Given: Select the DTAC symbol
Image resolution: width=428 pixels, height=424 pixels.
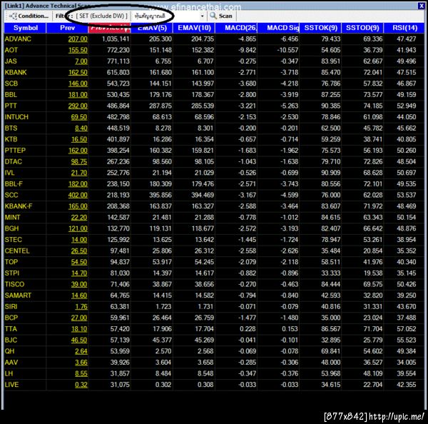Looking at the screenshot, I should click(x=13, y=162).
